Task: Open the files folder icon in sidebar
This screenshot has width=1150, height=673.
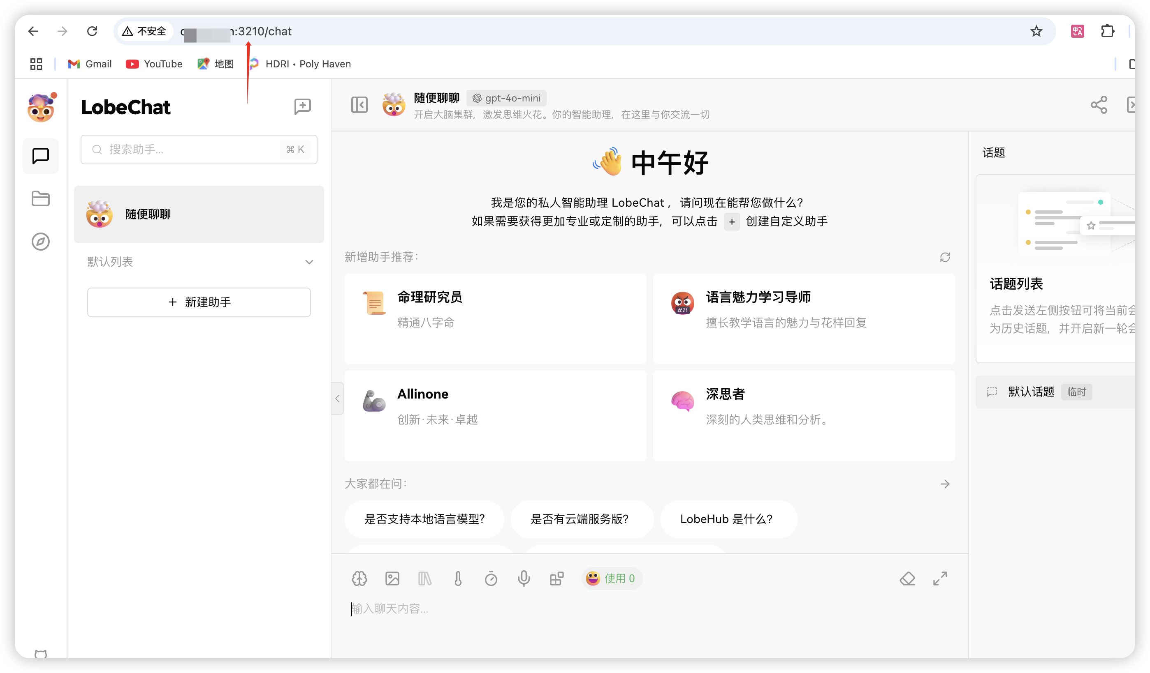Action: 41,198
